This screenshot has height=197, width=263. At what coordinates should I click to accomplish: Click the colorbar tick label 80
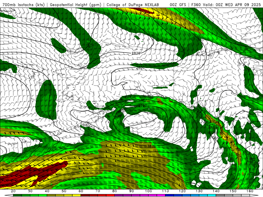pos(115,191)
